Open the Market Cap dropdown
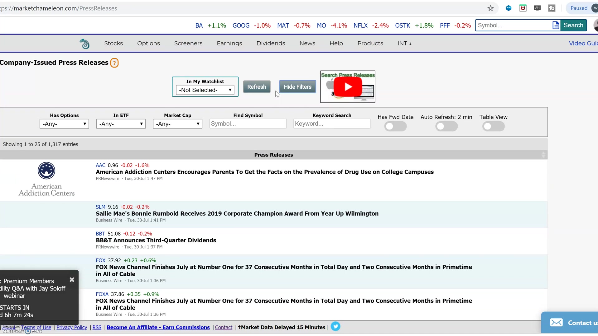 177,124
